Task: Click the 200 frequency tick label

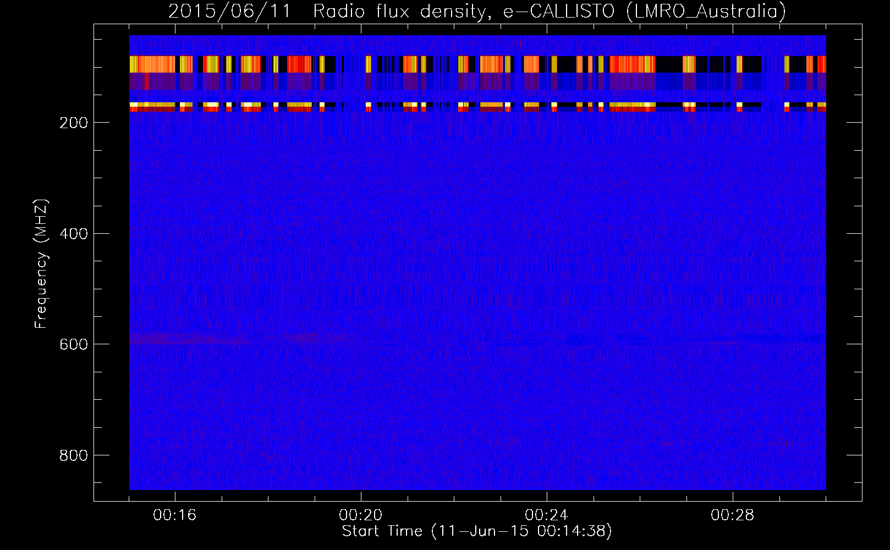Action: pyautogui.click(x=73, y=123)
